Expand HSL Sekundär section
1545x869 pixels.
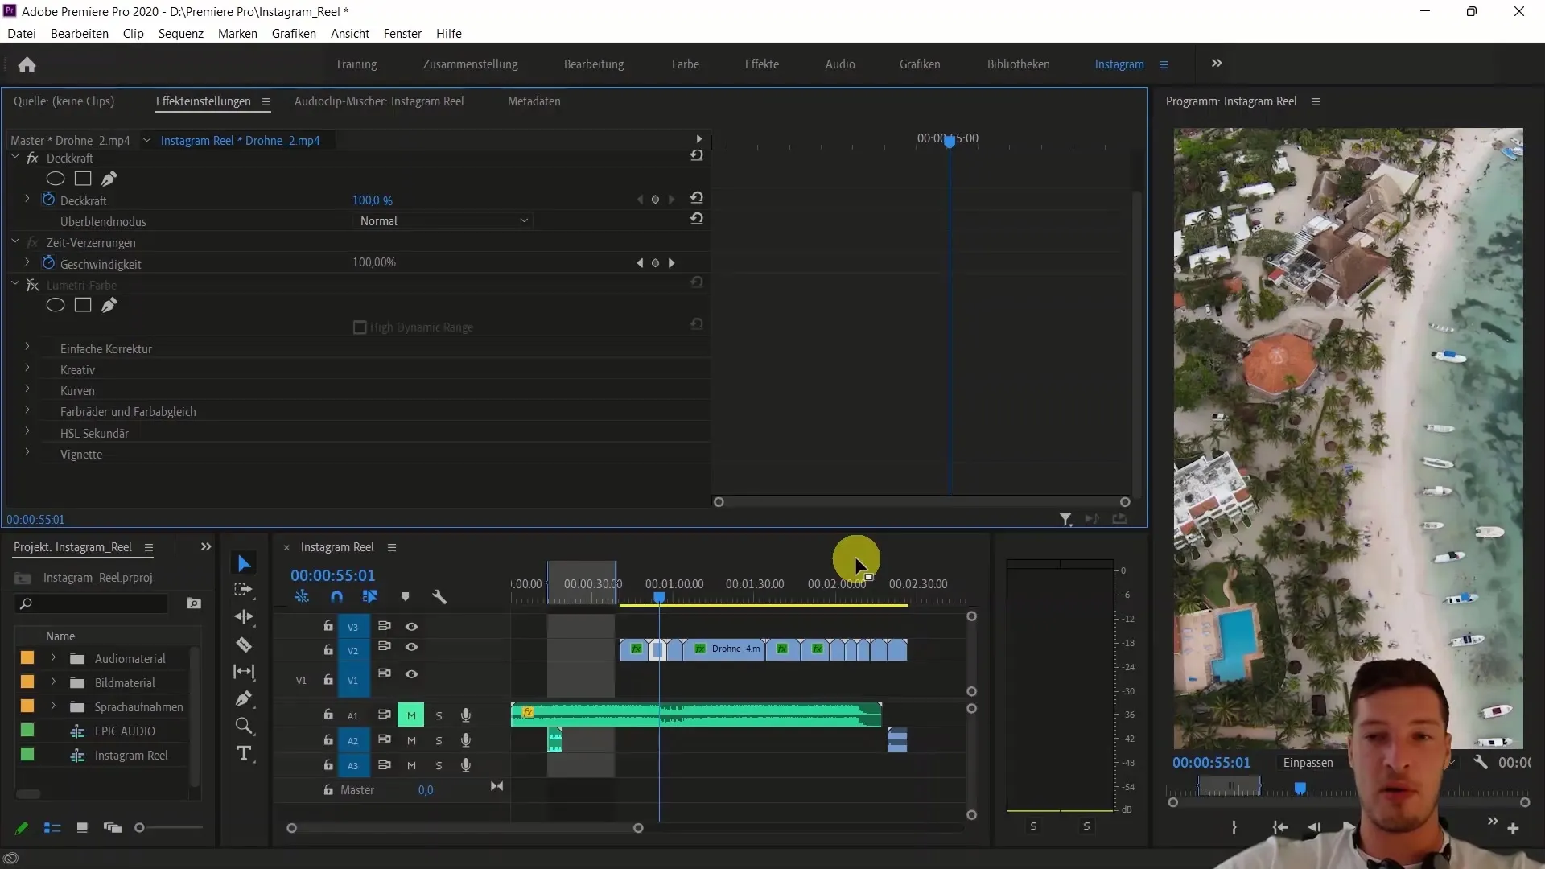(27, 432)
